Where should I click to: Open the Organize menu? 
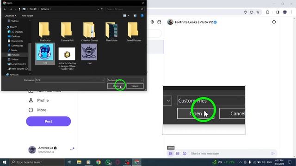point(10,16)
